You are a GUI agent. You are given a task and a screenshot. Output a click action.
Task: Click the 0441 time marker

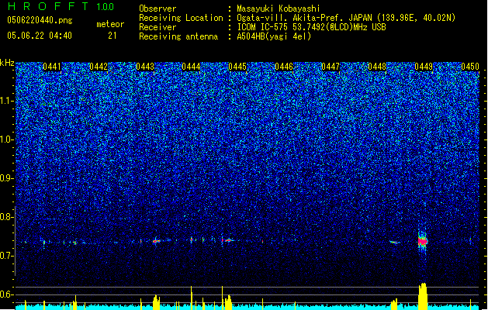[52, 67]
